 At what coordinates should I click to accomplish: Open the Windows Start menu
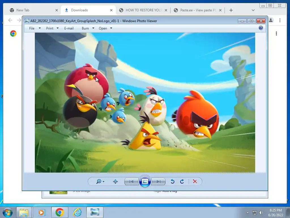7,212
